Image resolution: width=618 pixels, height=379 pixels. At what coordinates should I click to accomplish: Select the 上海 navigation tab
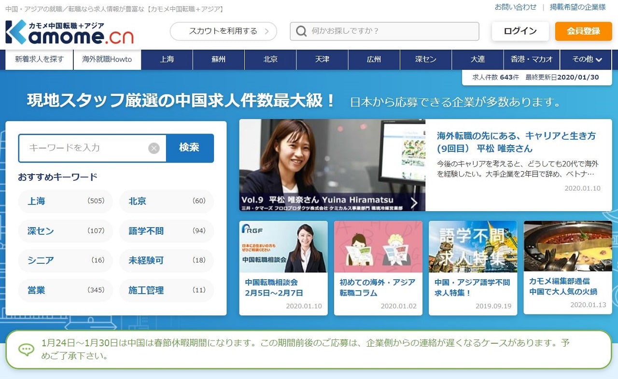167,59
